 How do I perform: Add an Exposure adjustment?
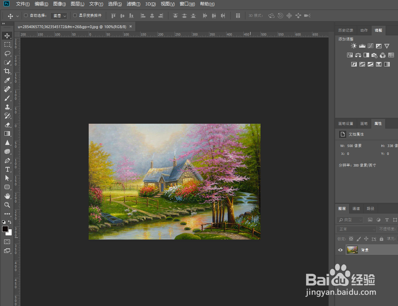(x=379, y=46)
